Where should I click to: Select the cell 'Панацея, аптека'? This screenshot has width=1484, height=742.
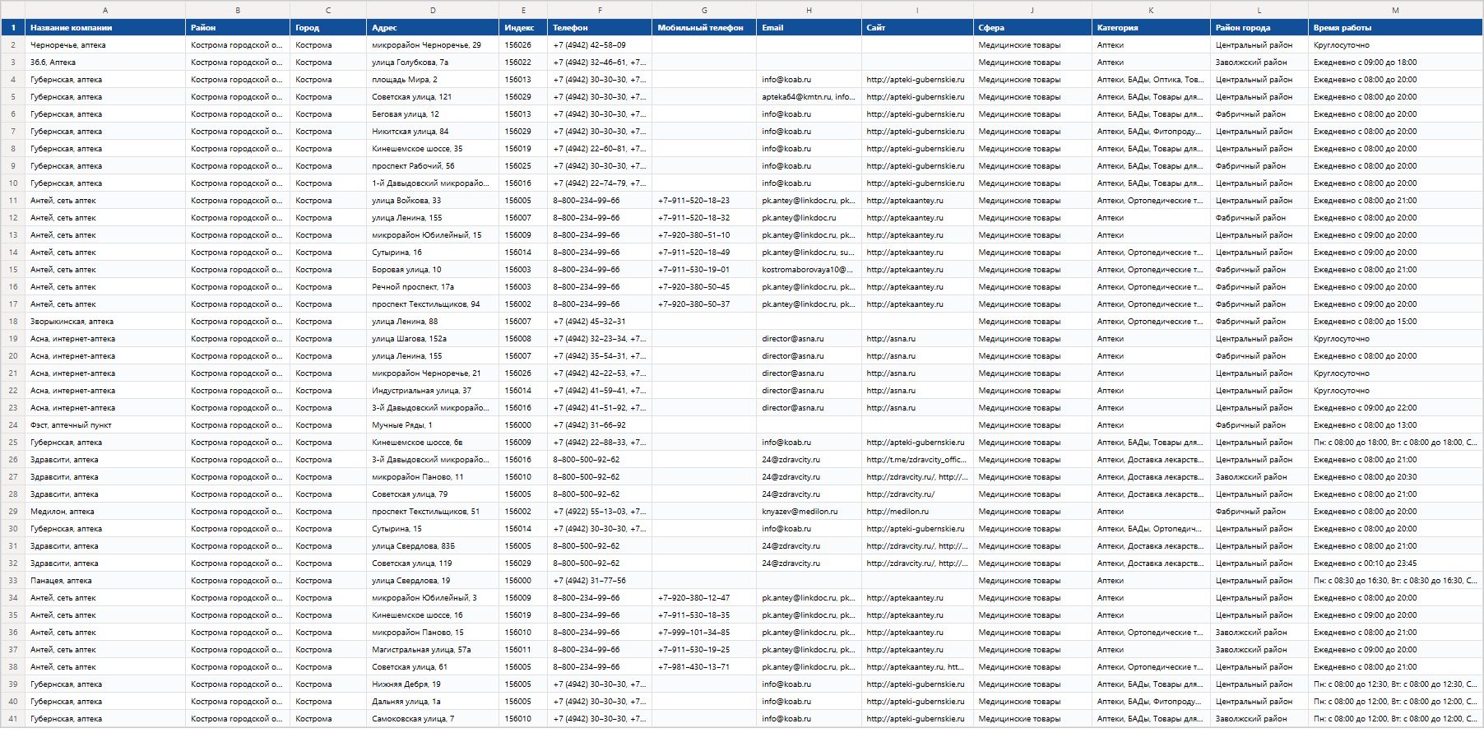click(x=105, y=581)
